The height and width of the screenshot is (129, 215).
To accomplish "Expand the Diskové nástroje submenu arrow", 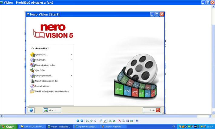I will pyautogui.click(x=71, y=86).
